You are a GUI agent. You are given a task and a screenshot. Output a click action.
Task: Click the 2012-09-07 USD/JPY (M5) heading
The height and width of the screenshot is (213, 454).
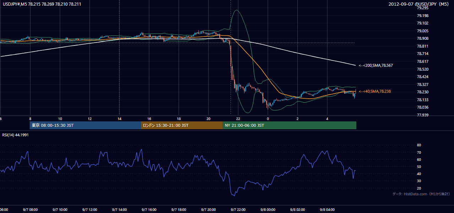point(419,4)
